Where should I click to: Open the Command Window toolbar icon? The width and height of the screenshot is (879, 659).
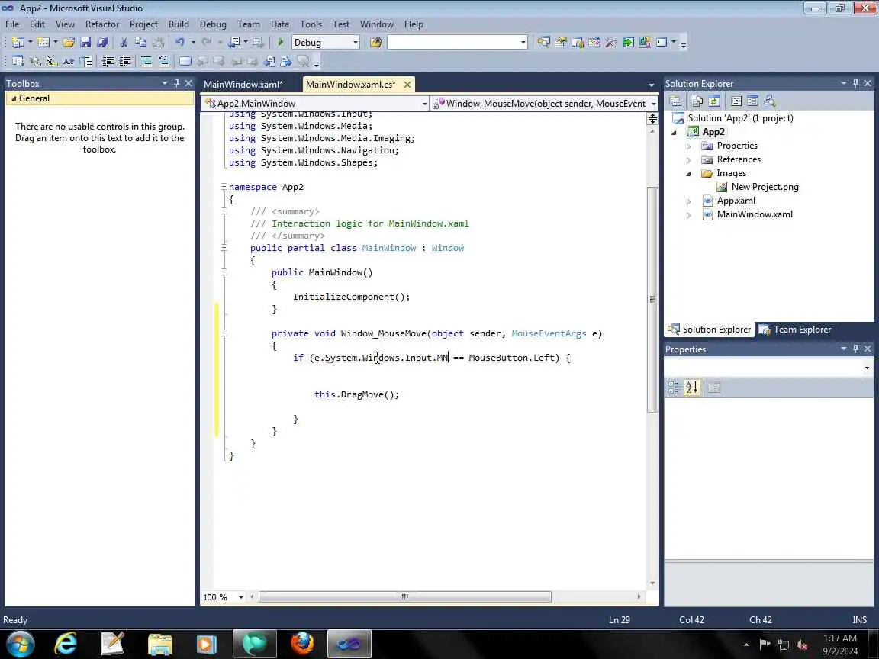[x=662, y=42]
